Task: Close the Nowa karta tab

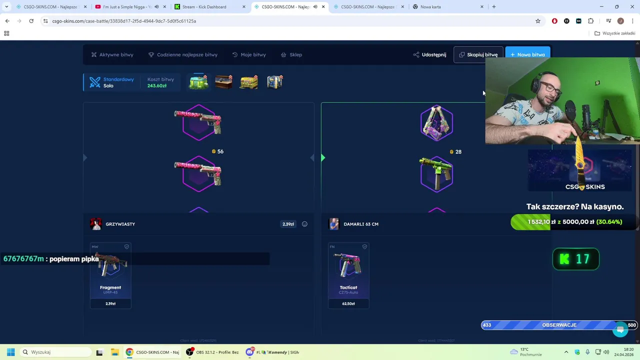Action: [x=482, y=7]
